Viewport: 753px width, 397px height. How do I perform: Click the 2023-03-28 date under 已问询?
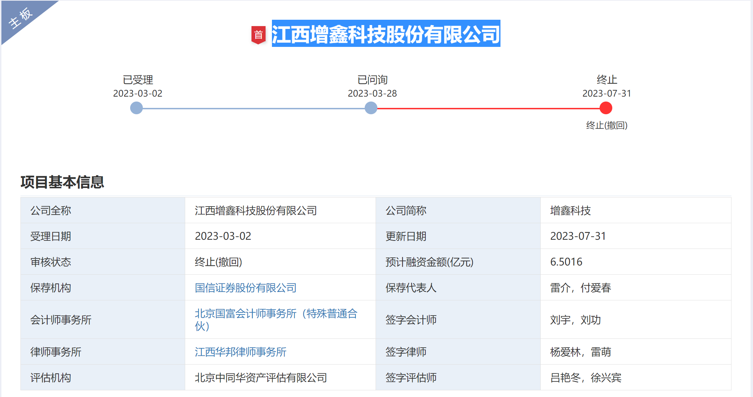[372, 93]
